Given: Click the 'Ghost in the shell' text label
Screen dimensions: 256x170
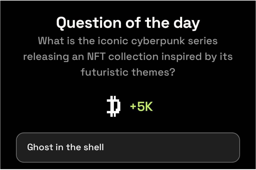Looking at the screenshot, I should (x=65, y=147).
